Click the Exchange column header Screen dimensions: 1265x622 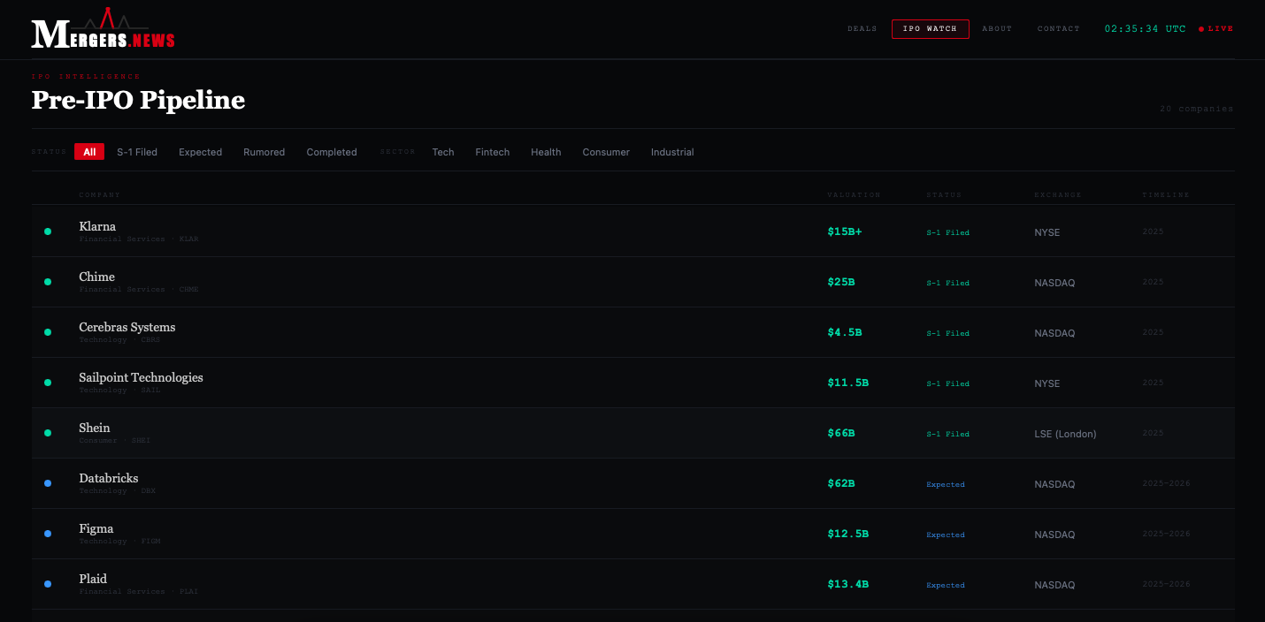[1058, 194]
